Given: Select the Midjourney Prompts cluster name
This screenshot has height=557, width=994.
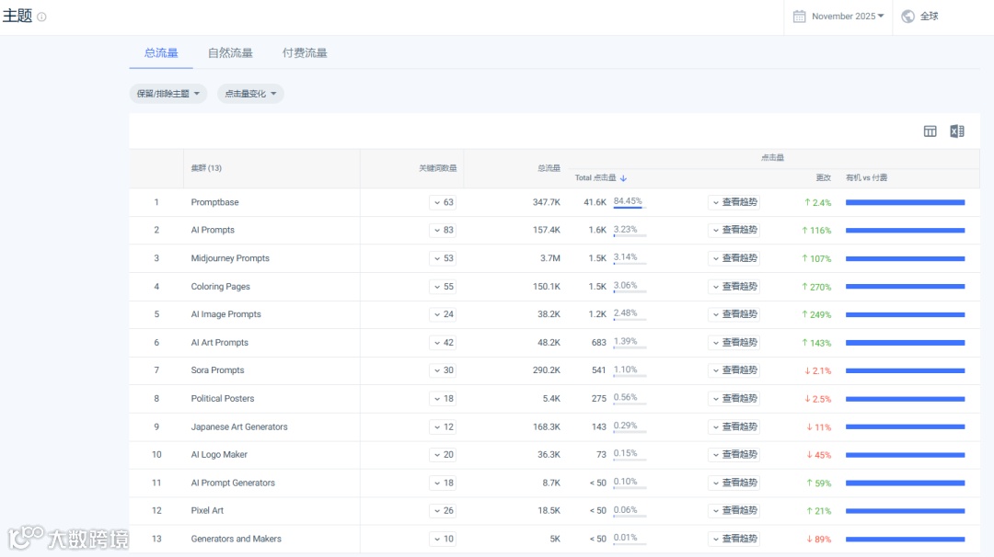Looking at the screenshot, I should point(230,258).
